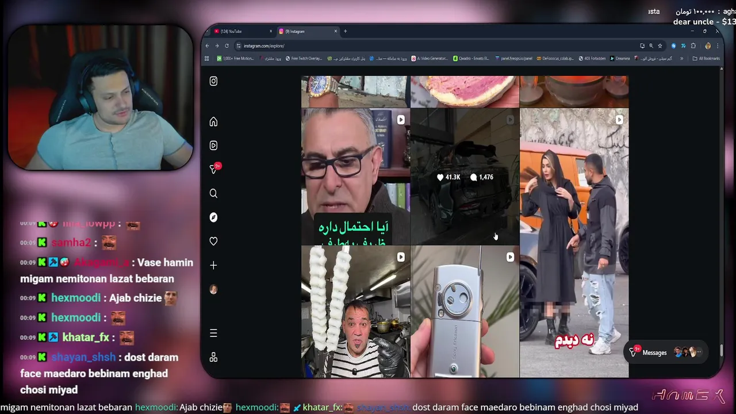The height and width of the screenshot is (414, 736).
Task: Open dark car post with 41.3K likes
Action: tap(465, 177)
